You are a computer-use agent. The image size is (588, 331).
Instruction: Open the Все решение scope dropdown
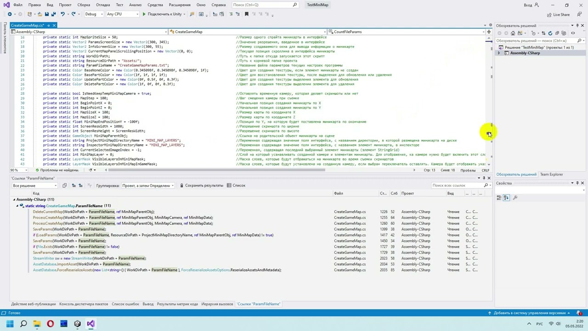(x=35, y=185)
